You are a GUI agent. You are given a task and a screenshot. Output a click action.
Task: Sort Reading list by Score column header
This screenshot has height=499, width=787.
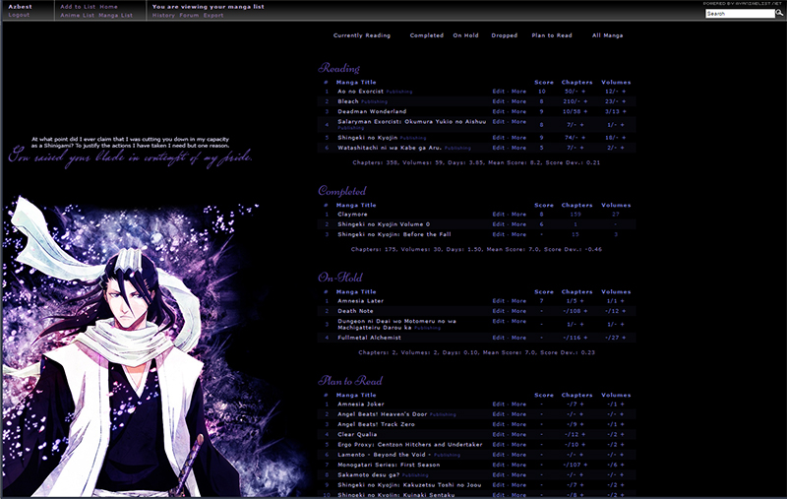point(543,82)
